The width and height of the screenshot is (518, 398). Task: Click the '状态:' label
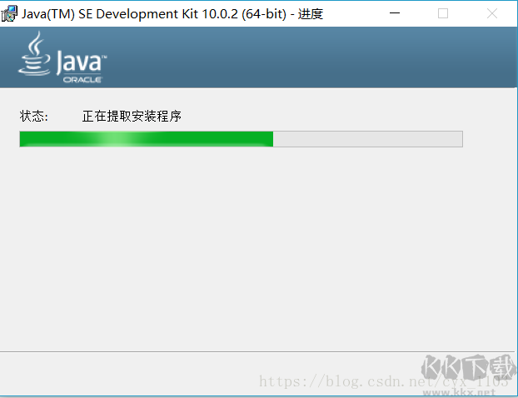tap(33, 117)
